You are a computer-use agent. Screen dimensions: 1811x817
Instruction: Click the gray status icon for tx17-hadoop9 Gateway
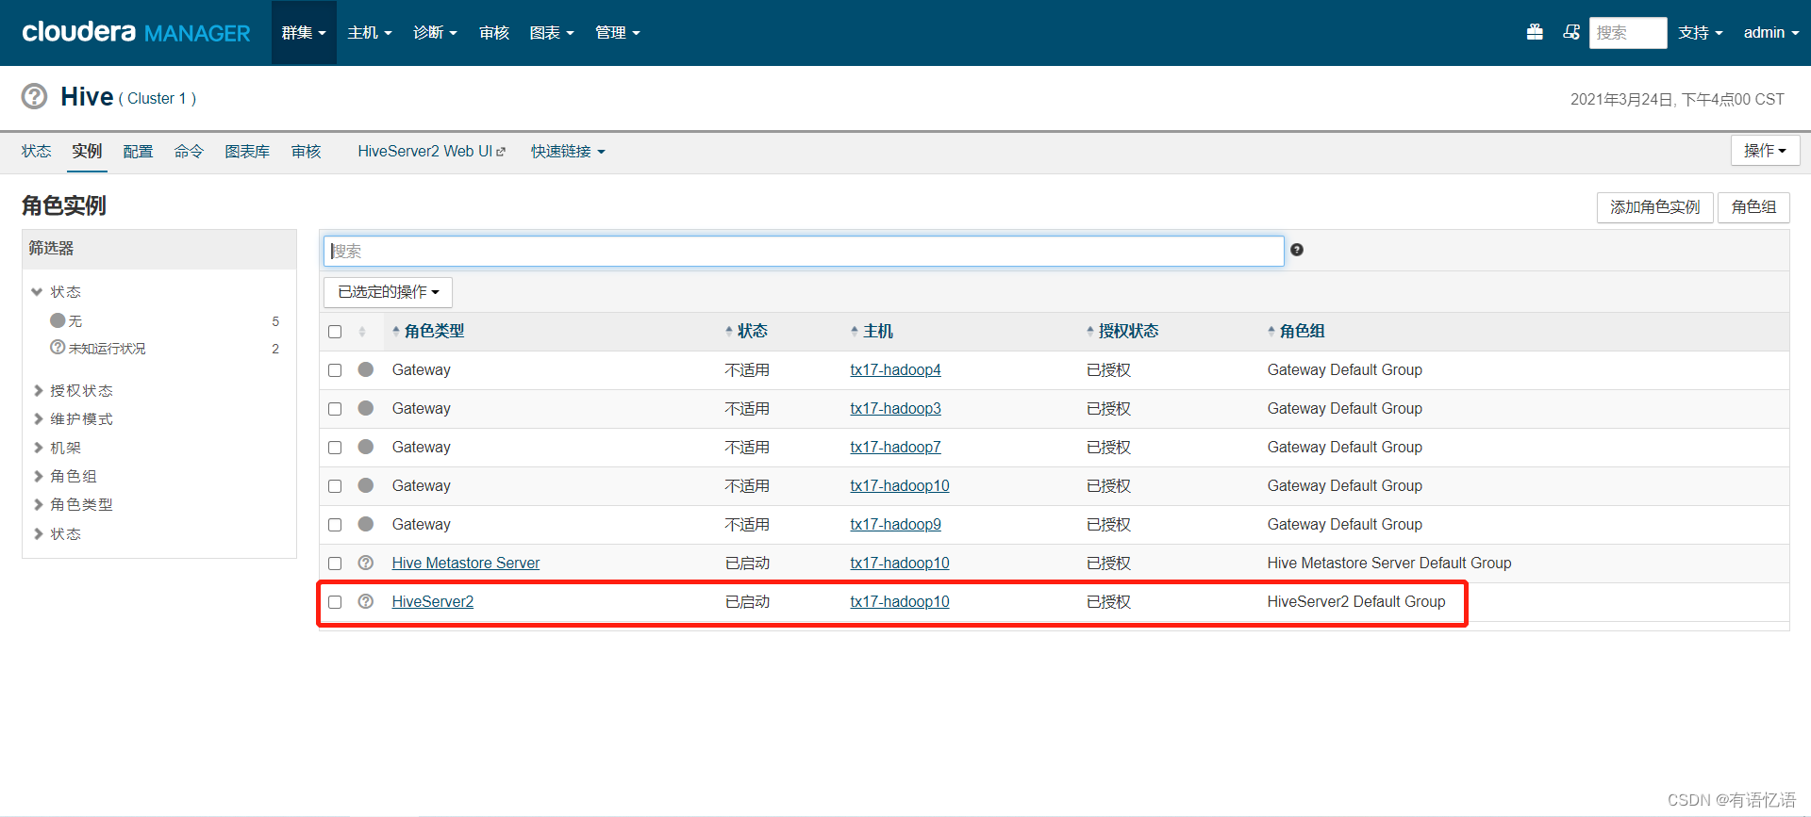tap(366, 524)
